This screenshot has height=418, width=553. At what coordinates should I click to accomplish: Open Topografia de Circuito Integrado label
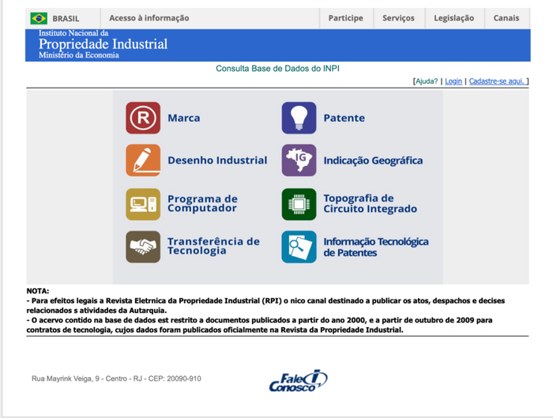tap(371, 204)
